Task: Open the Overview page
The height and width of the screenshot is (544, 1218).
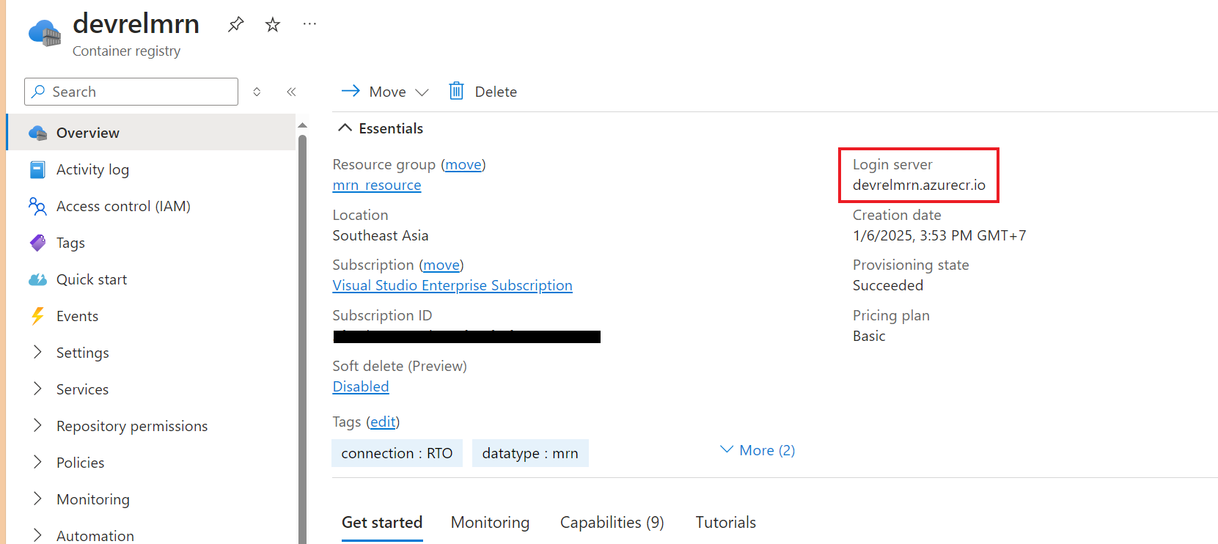Action: (152, 133)
